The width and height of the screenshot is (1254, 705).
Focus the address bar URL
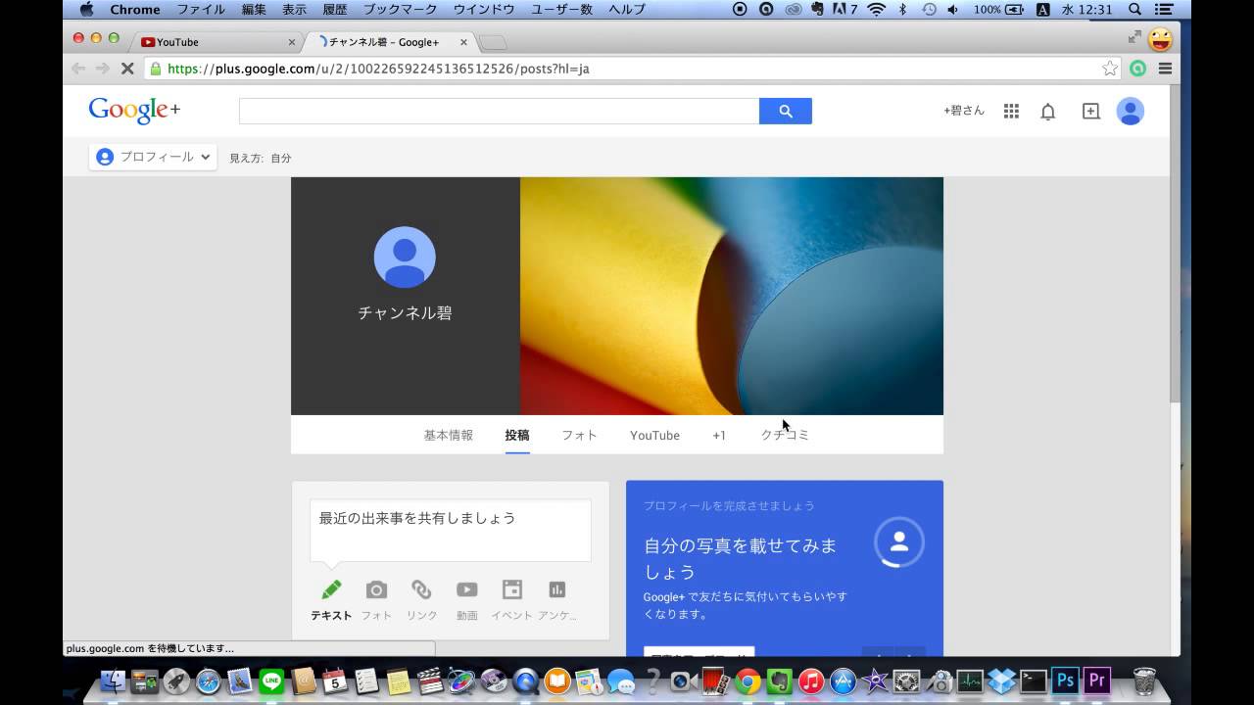(x=378, y=69)
